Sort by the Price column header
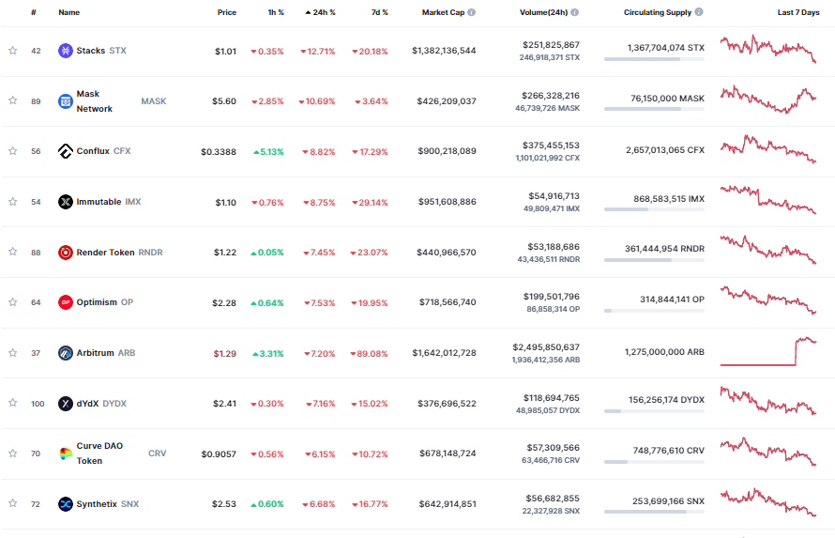835x538 pixels. (226, 12)
